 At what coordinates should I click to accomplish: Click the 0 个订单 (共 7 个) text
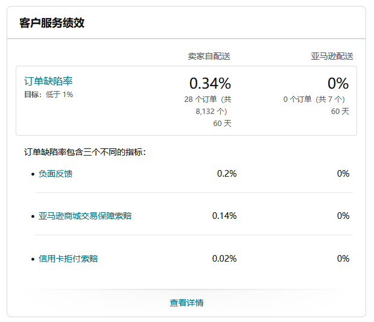[x=314, y=99]
